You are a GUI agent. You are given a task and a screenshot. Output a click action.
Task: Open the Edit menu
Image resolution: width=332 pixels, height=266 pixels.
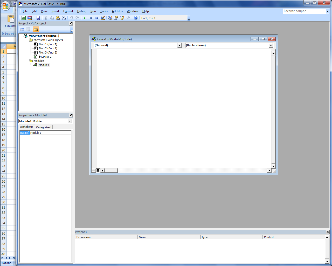[34, 11]
